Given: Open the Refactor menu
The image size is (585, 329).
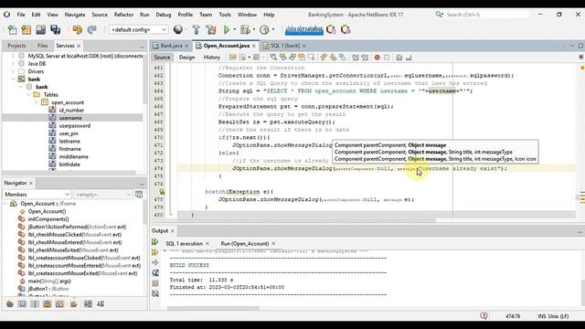Looking at the screenshot, I should (x=123, y=15).
